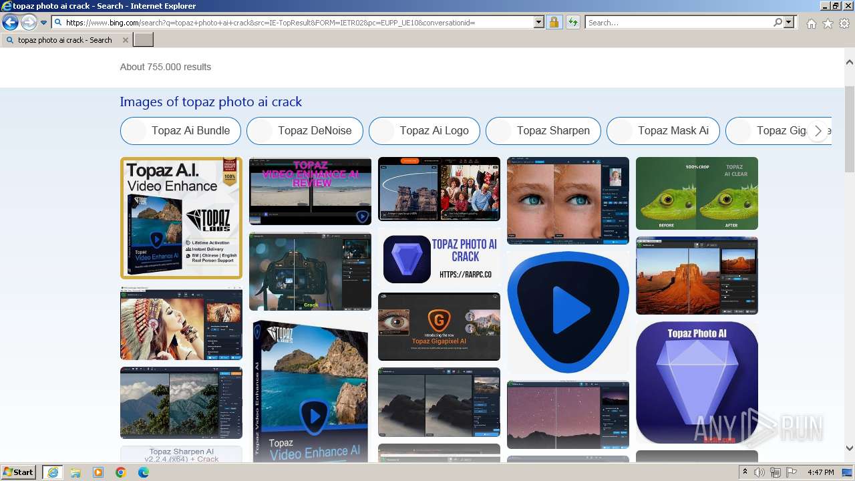The image size is (855, 481).
Task: Launch Microsoft Edge from the taskbar
Action: 144,472
